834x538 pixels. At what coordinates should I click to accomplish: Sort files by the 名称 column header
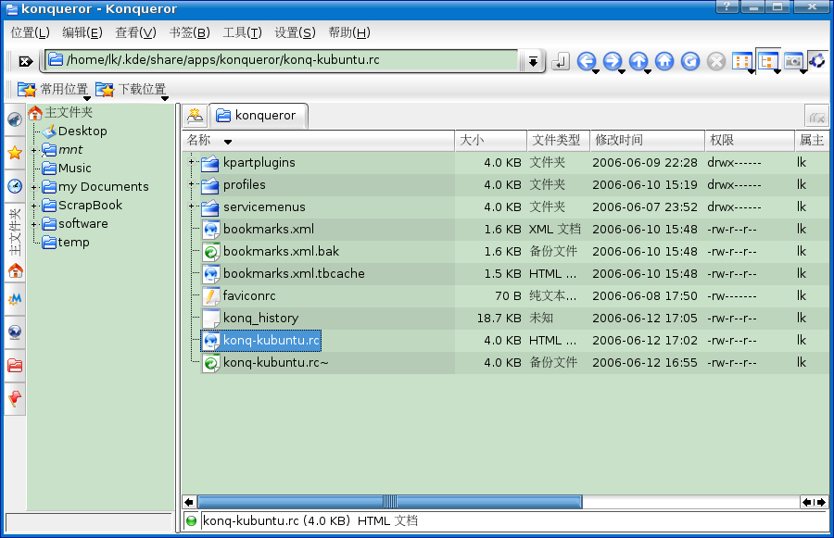(x=318, y=141)
